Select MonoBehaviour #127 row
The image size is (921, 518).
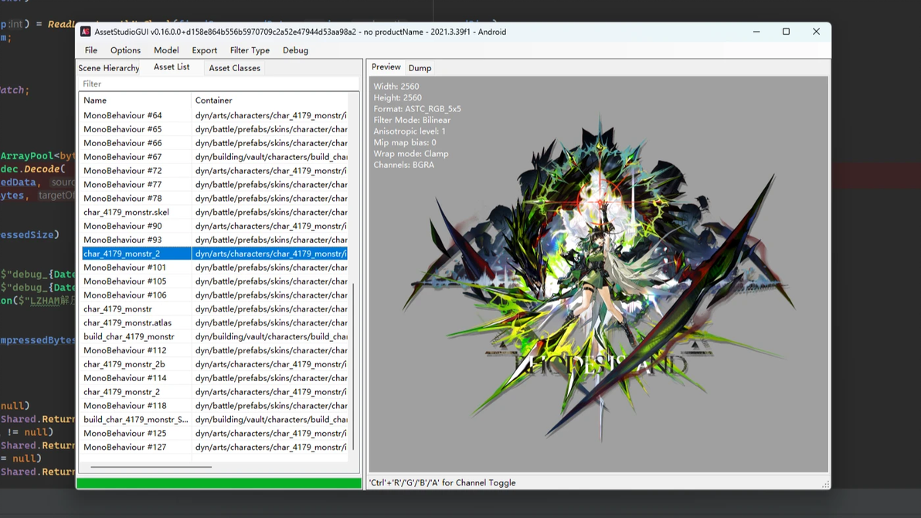coord(214,447)
